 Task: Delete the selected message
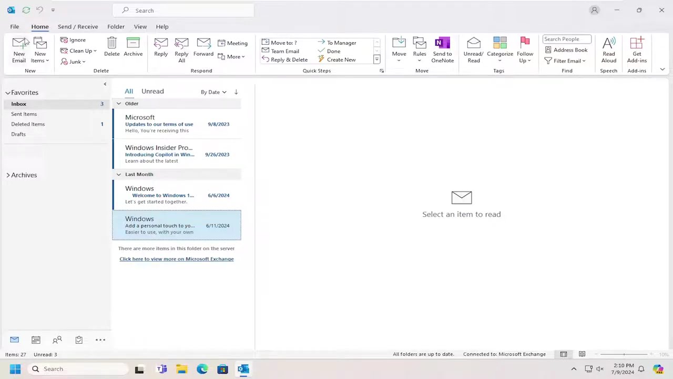tap(111, 47)
